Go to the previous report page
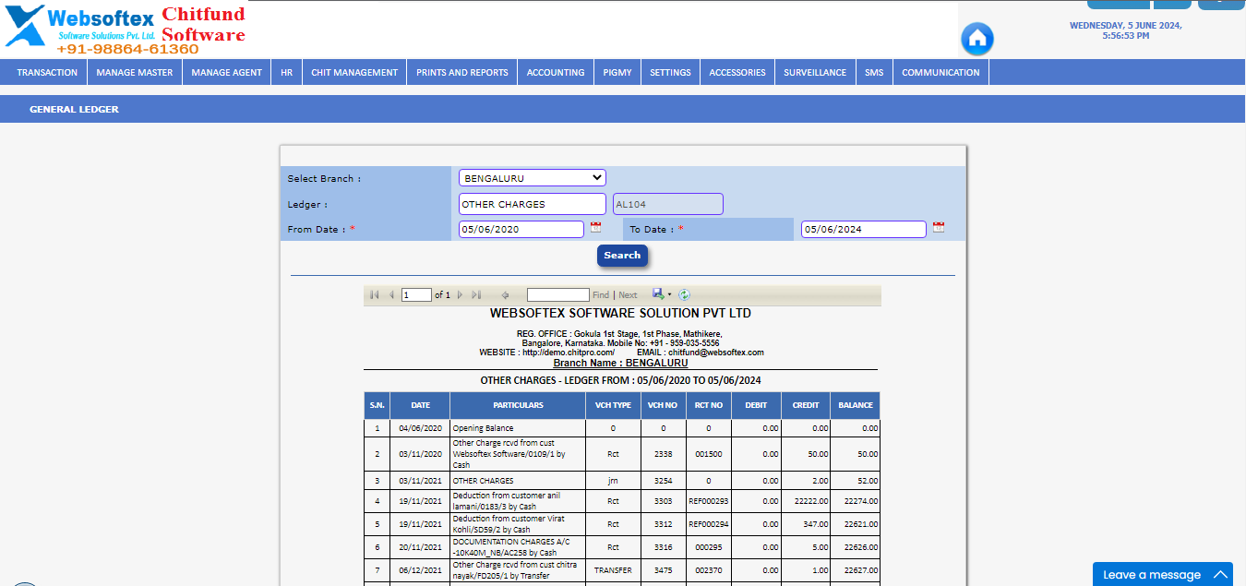The height and width of the screenshot is (586, 1246). pos(391,295)
